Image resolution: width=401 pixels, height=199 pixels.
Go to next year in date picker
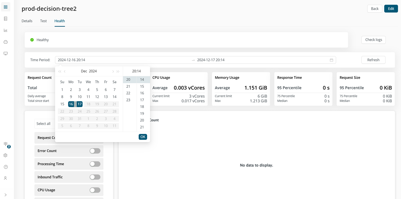[118, 71]
